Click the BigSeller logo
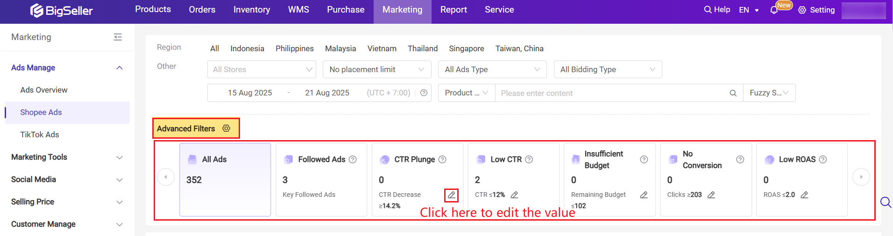Image resolution: width=893 pixels, height=236 pixels. coord(61,10)
